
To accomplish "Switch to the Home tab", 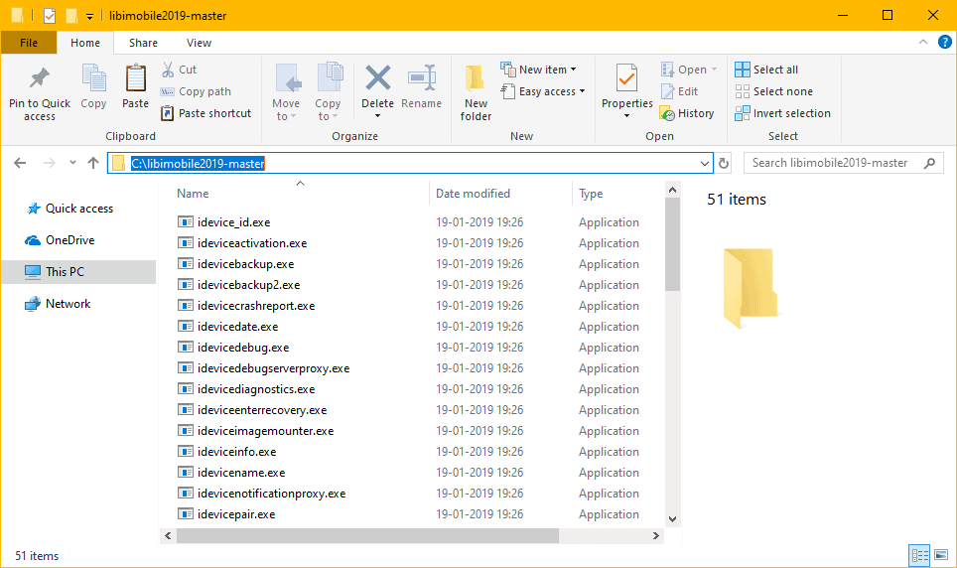I will pyautogui.click(x=85, y=43).
